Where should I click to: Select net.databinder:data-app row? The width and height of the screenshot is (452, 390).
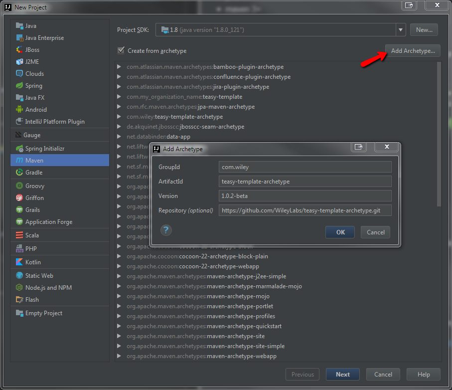click(276, 137)
